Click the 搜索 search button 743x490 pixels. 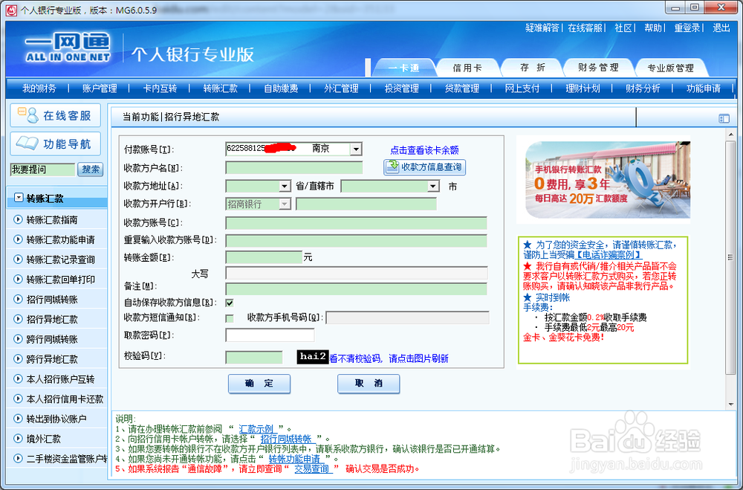click(91, 170)
